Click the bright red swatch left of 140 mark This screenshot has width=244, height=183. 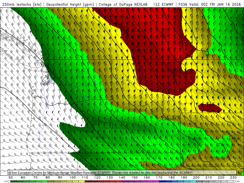coord(119,181)
